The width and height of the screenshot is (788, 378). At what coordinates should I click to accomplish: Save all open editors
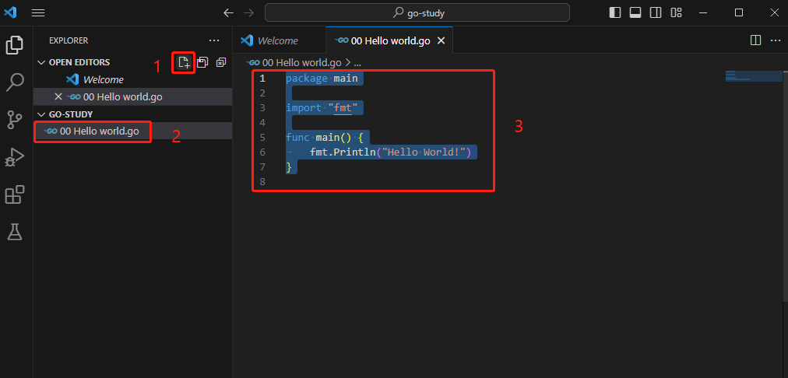tap(202, 63)
